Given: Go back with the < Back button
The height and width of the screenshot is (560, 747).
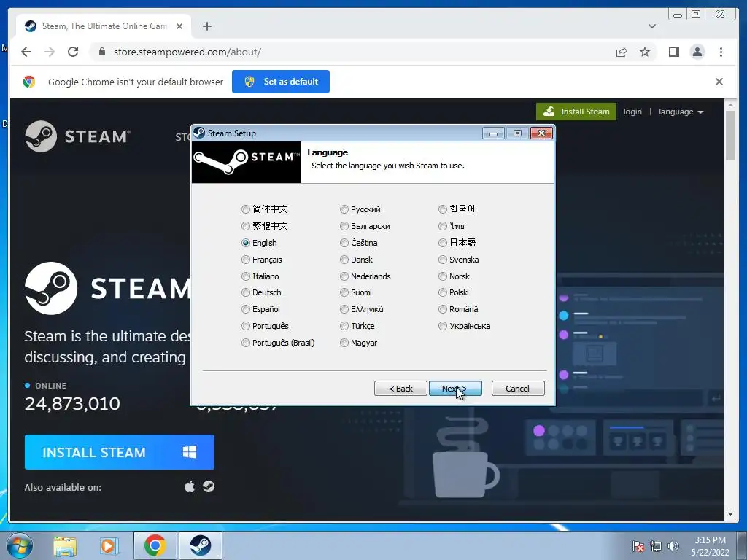Looking at the screenshot, I should tap(400, 389).
